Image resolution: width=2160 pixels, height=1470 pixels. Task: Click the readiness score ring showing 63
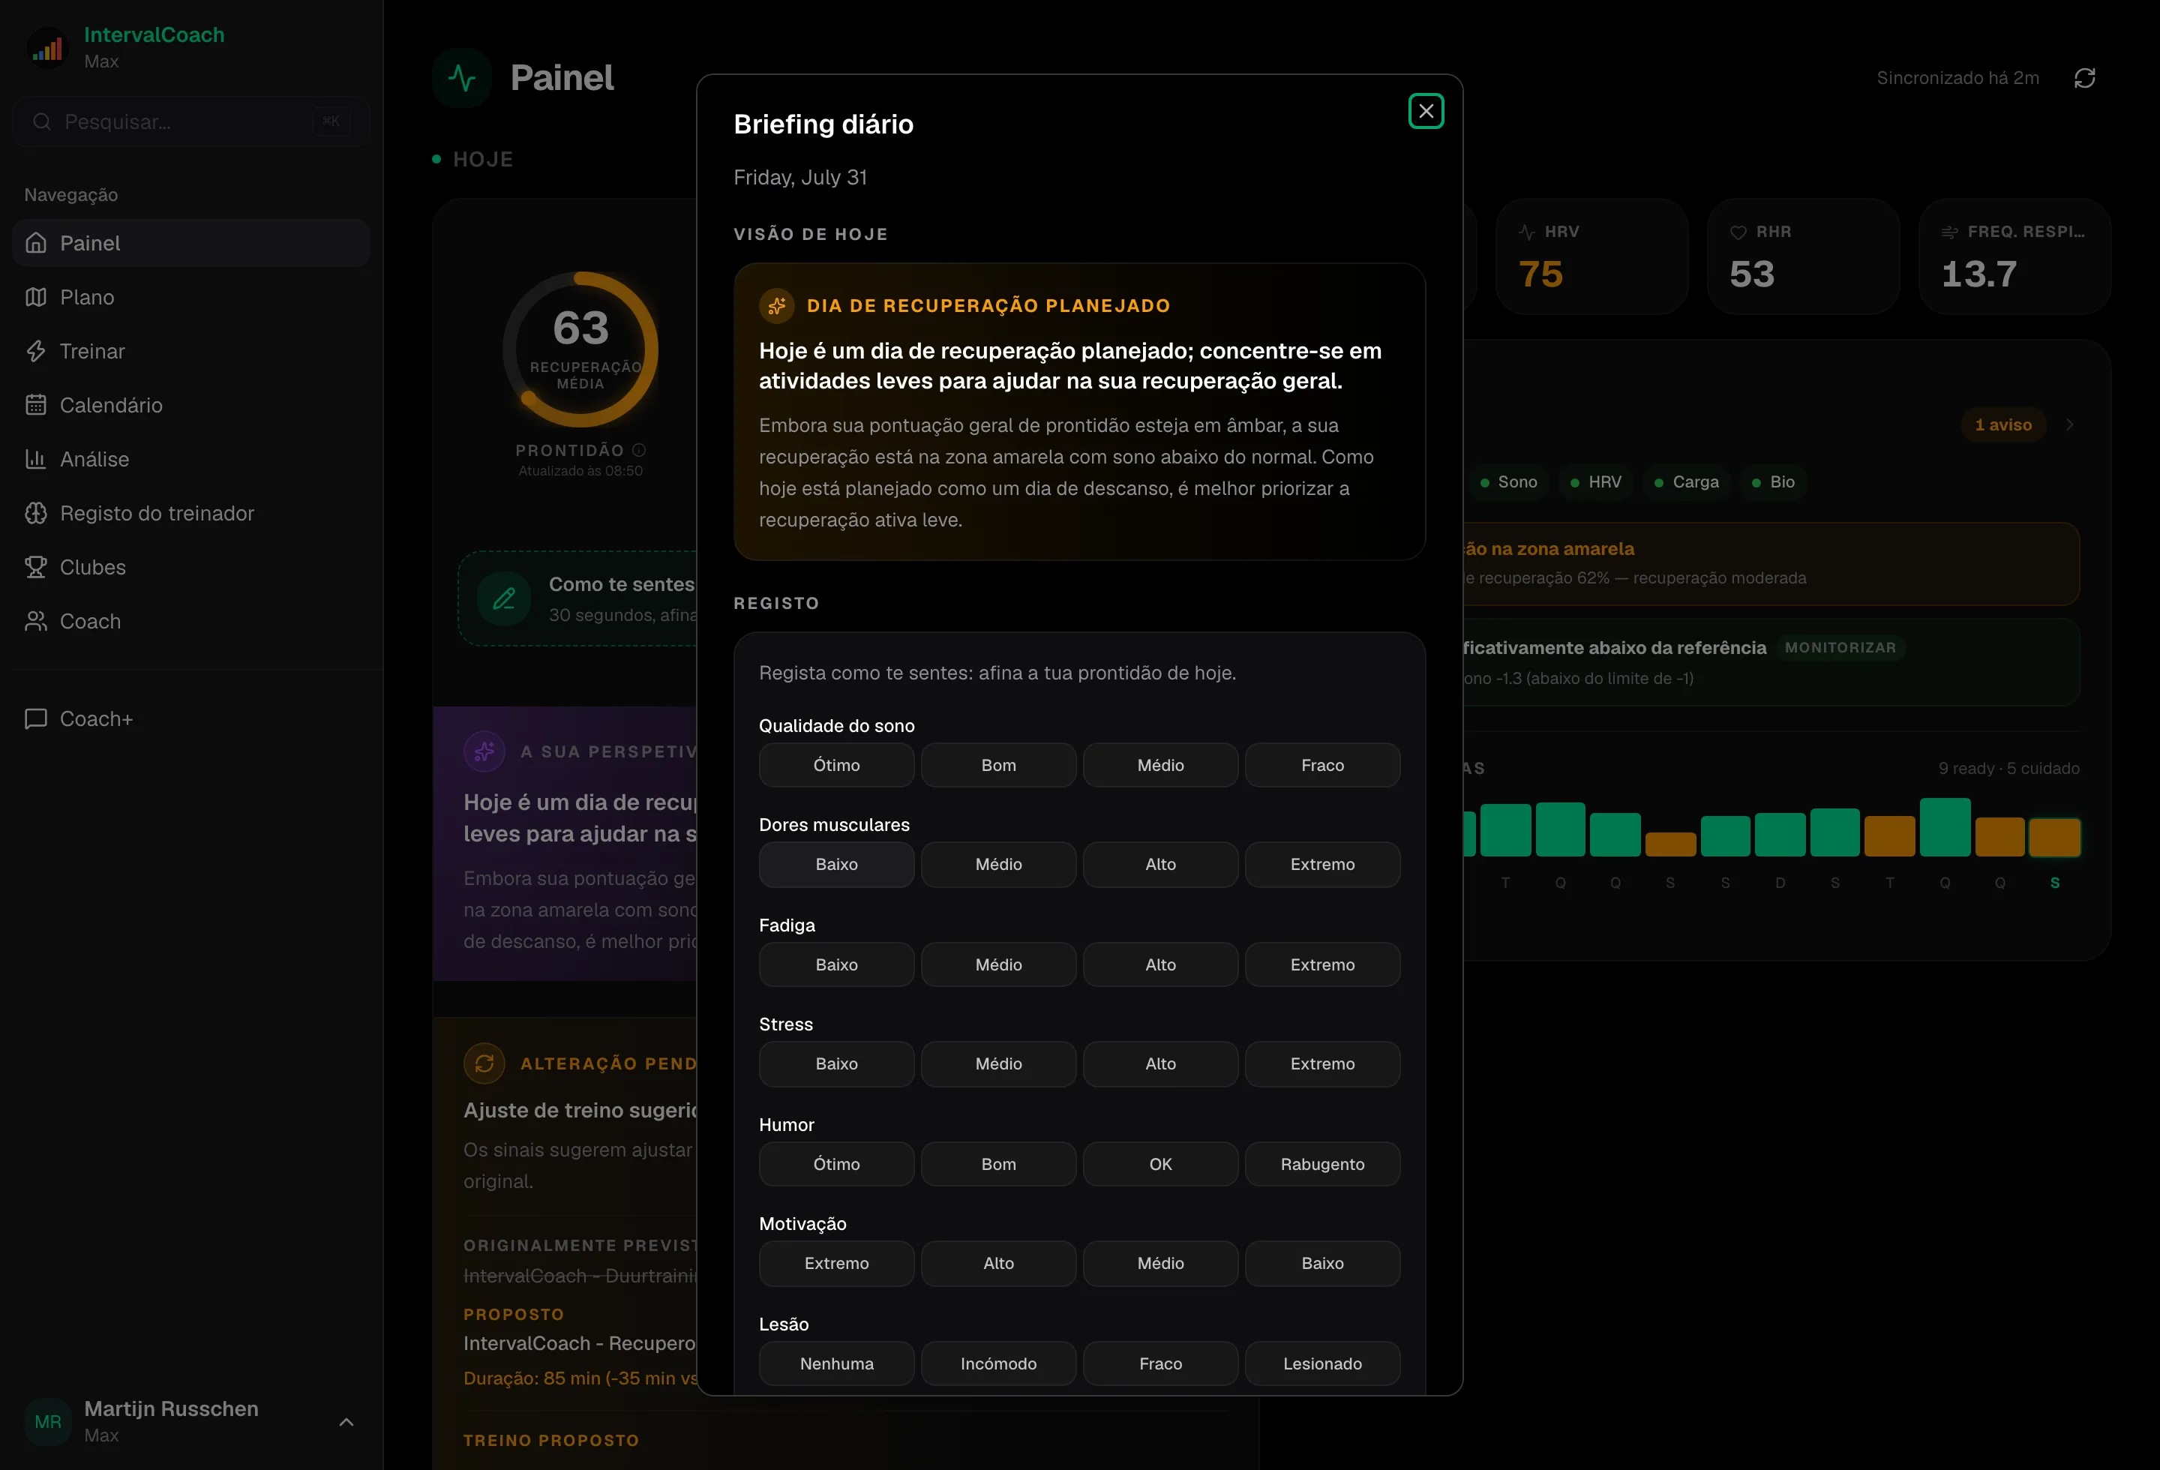point(581,349)
